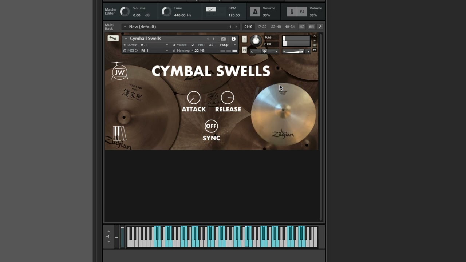Image resolution: width=466 pixels, height=262 pixels.
Task: Shift keyboard octave down arrow
Action: point(108,242)
